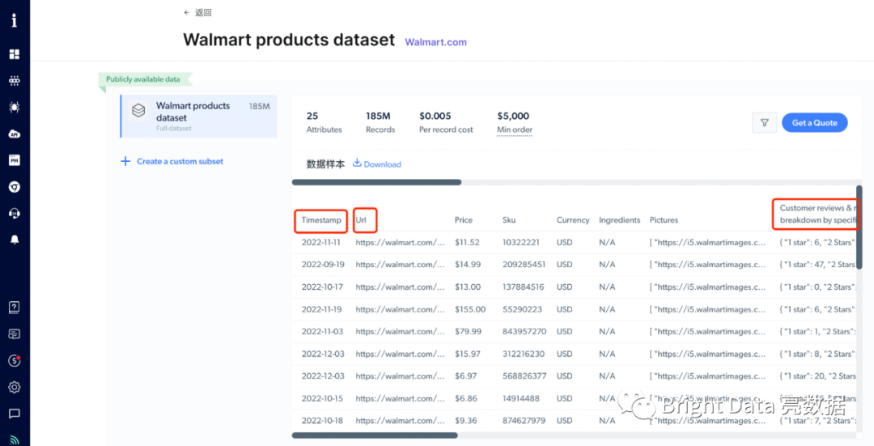Click timestamp cell 2022-11-03

click(x=322, y=332)
